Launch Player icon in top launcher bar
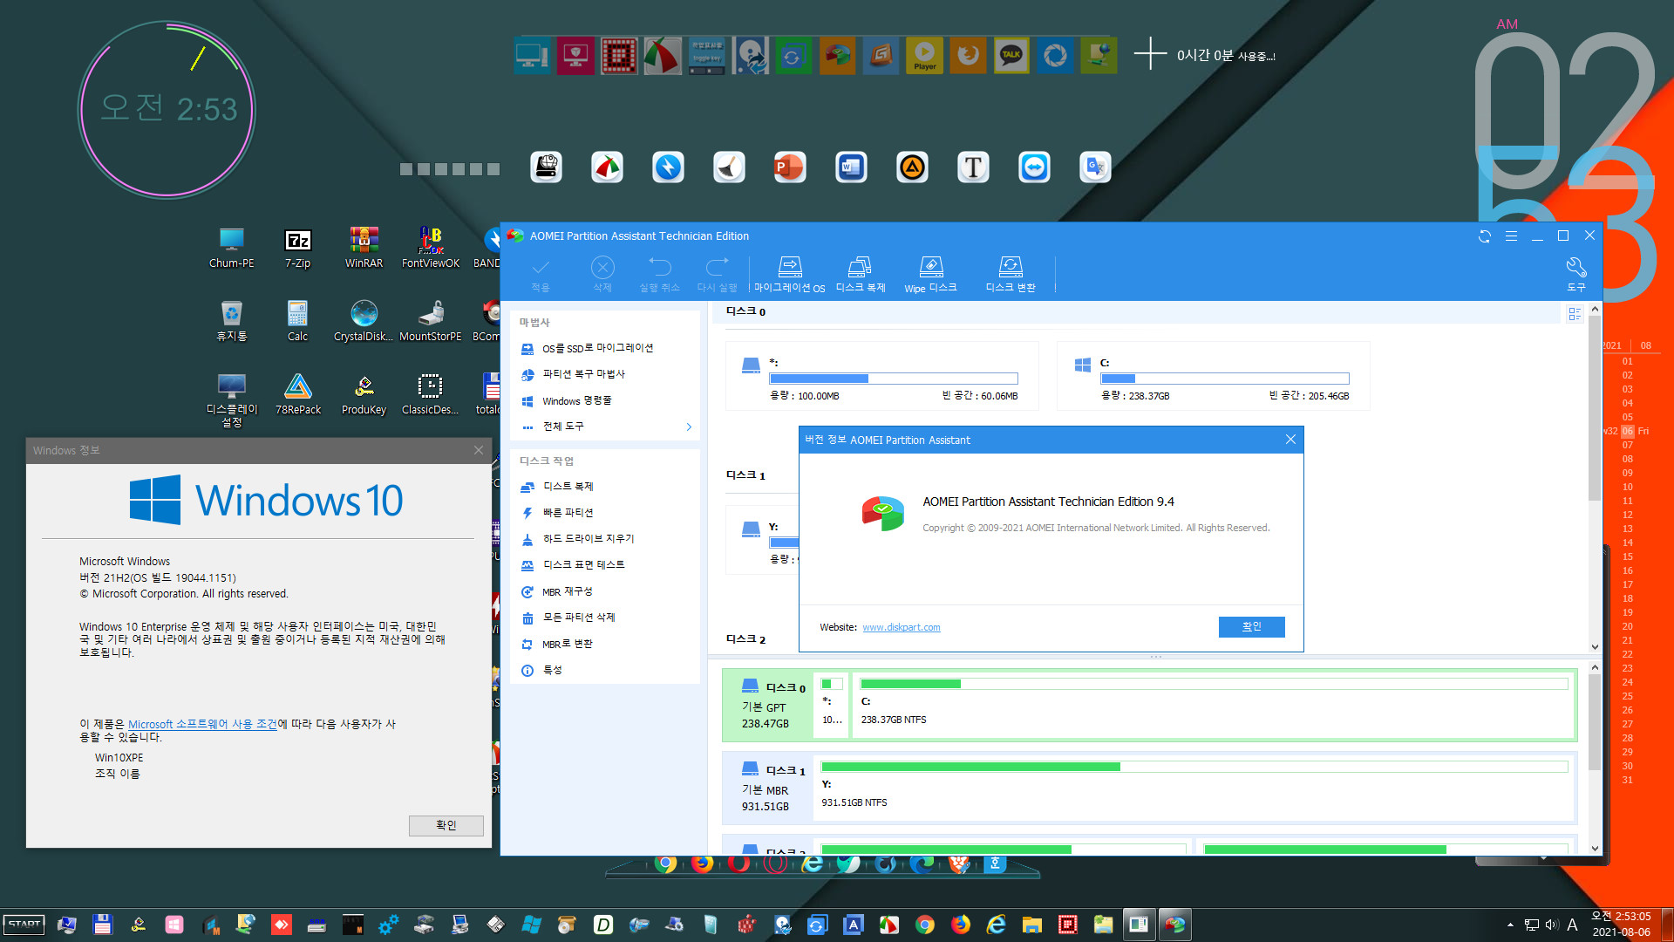The width and height of the screenshot is (1674, 942). [x=924, y=56]
